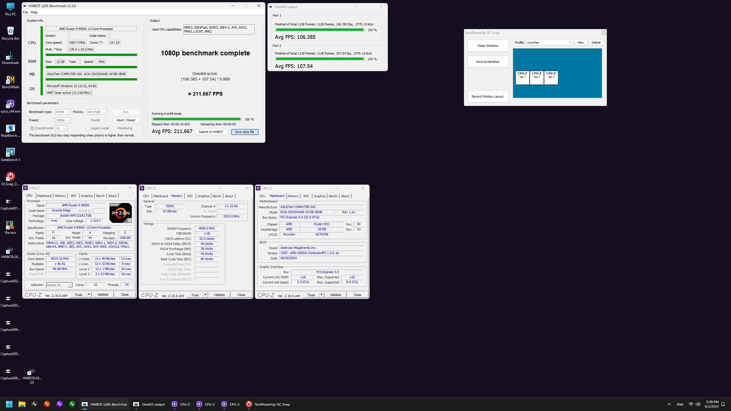Launch Geekbench 3 desktop shortcut
The image size is (731, 411).
[10, 155]
